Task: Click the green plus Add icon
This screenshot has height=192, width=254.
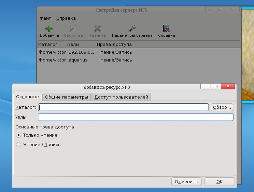Action: [49, 29]
